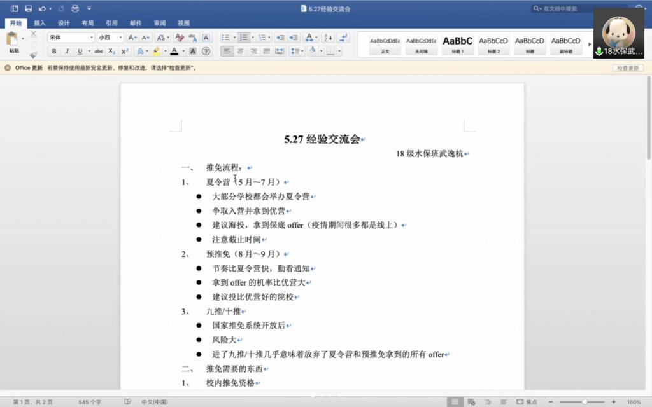Toggle Superscript formatting
Screen dimensions: 652x407
[125, 51]
